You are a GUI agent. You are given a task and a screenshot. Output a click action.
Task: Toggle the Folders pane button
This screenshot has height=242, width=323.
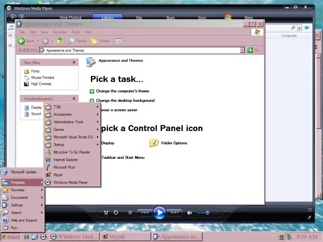pos(100,41)
